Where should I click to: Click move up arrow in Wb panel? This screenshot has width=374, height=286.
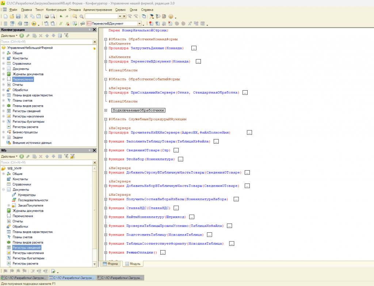tap(47, 156)
